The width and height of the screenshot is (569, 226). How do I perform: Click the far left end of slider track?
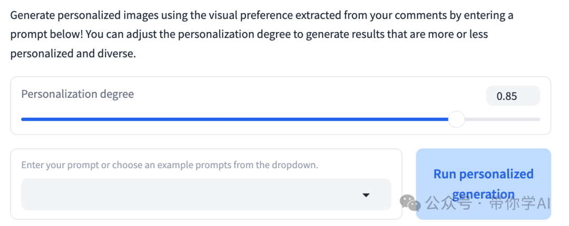pos(23,119)
